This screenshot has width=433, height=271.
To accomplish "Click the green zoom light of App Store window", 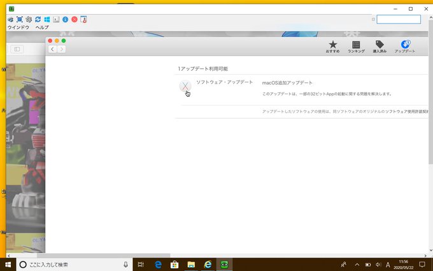I will (64, 41).
